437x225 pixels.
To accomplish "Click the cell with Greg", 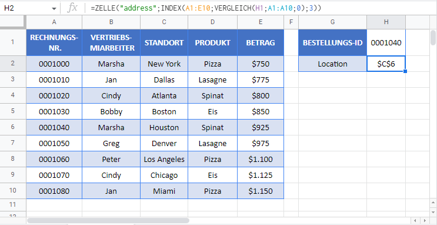I will pyautogui.click(x=111, y=144).
